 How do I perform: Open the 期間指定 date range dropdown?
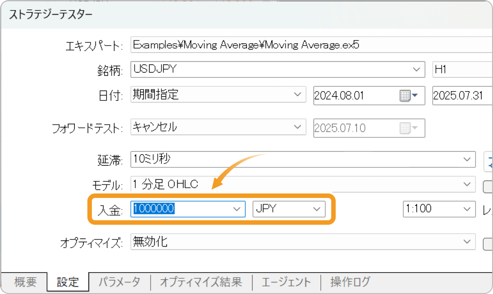298,94
